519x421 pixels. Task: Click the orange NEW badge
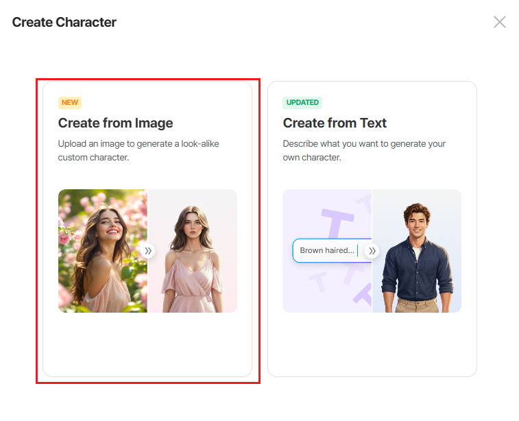point(70,103)
